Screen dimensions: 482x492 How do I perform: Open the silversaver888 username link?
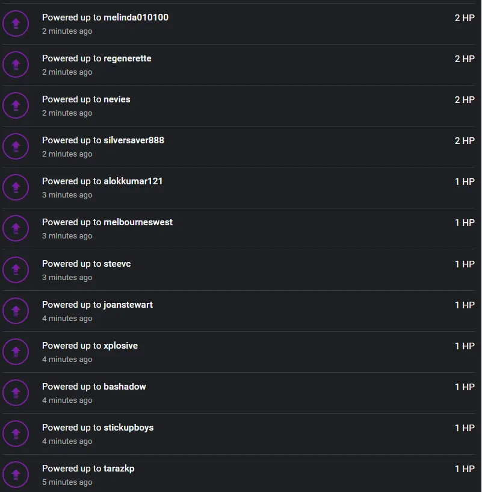pyautogui.click(x=134, y=140)
